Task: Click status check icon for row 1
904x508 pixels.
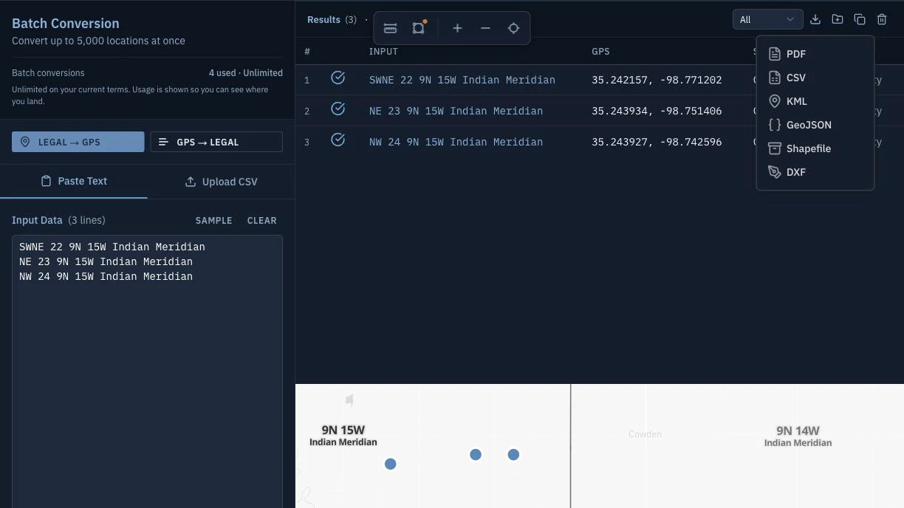Action: 338,78
